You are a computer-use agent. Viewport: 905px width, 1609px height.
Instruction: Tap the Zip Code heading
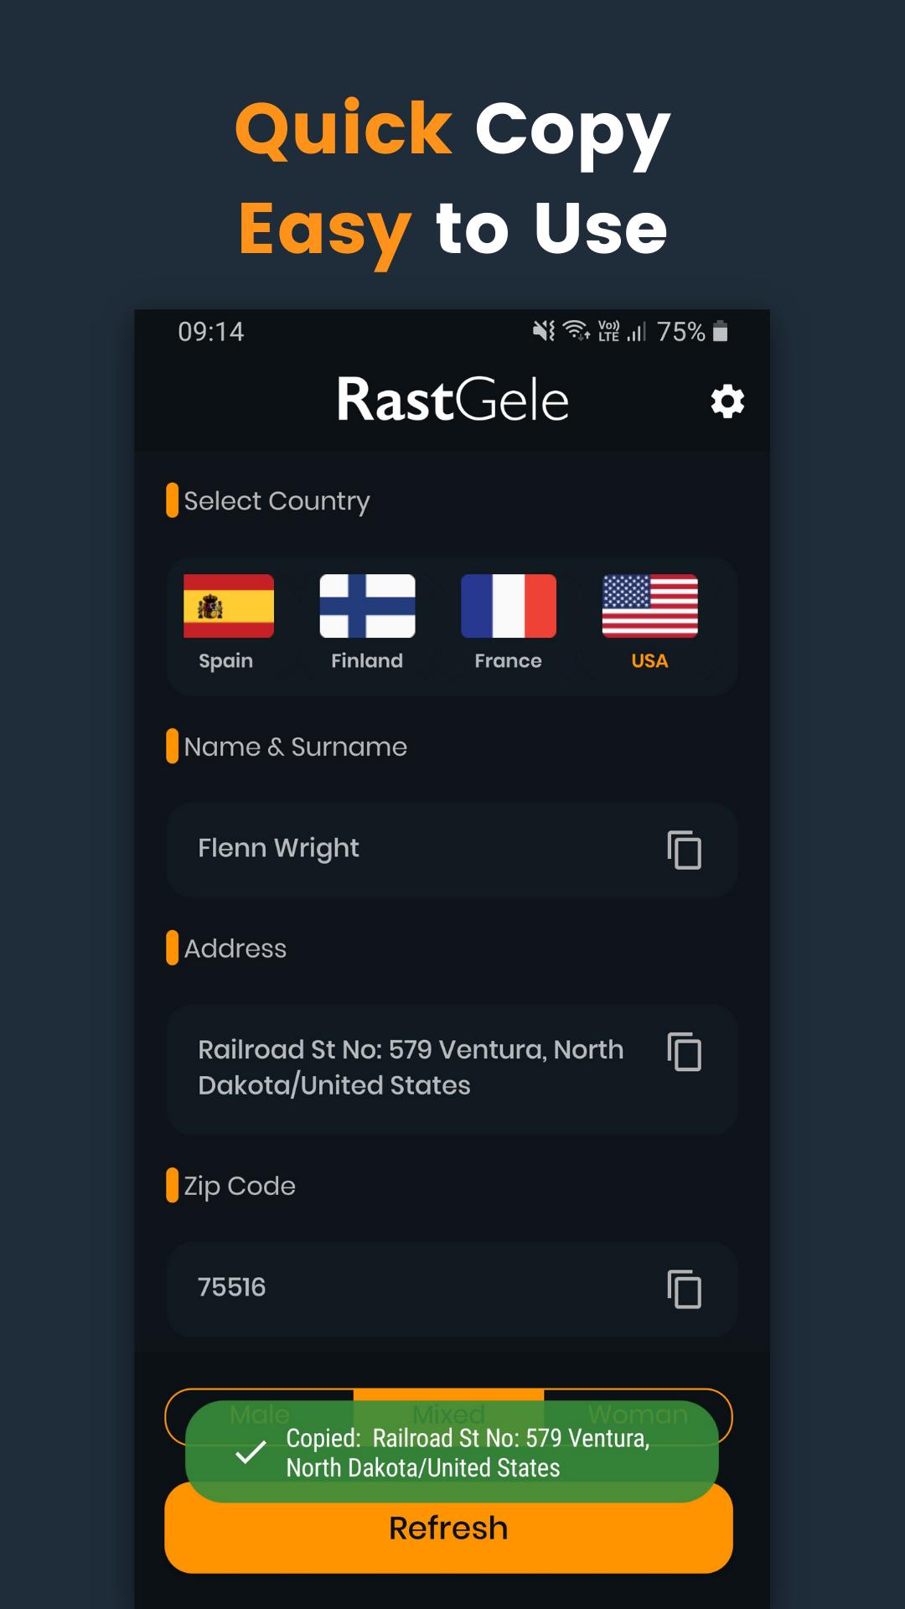(240, 1187)
